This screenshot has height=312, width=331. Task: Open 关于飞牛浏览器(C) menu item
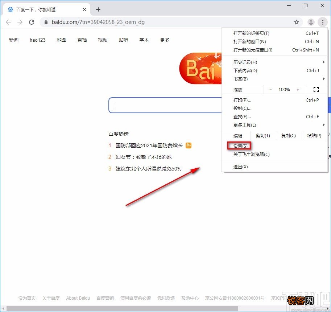pyautogui.click(x=275, y=155)
